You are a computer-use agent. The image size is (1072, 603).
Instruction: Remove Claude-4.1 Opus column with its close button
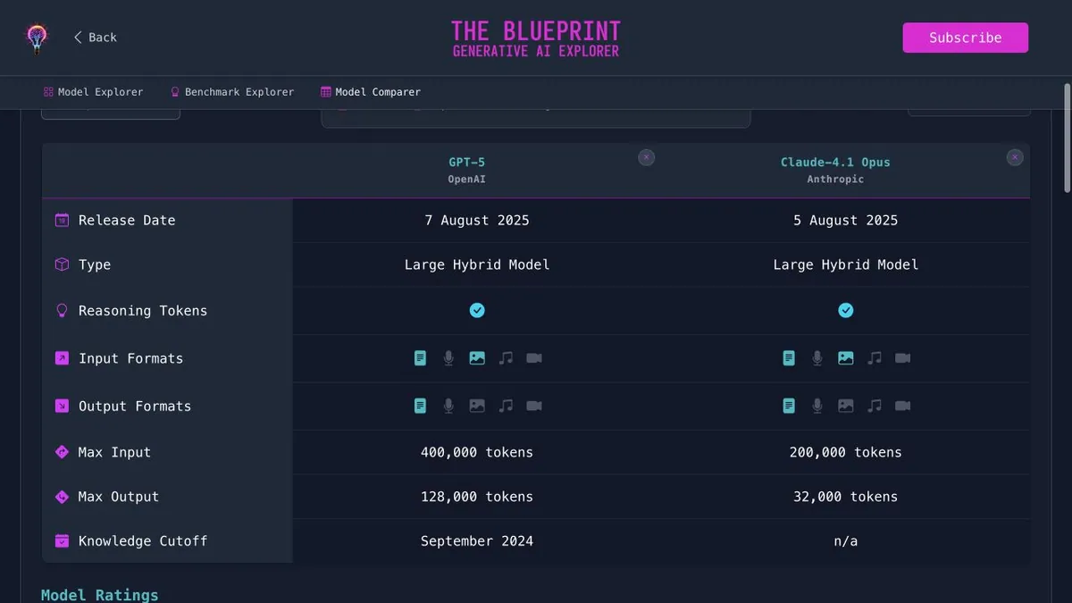point(1015,157)
